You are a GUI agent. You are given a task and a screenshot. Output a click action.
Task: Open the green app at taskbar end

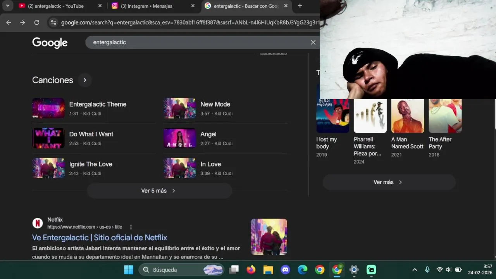(x=371, y=270)
